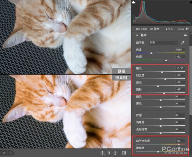This screenshot has width=192, height=157.
Task: Click the 色温 value field 5150
Action: [180, 50]
